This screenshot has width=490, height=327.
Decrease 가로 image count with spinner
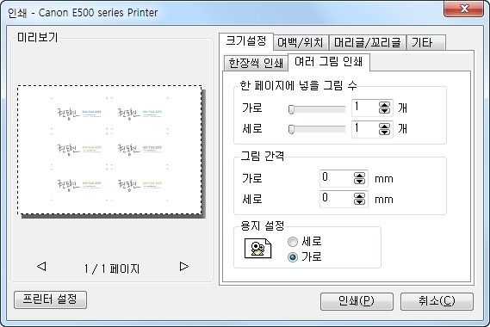(x=384, y=111)
